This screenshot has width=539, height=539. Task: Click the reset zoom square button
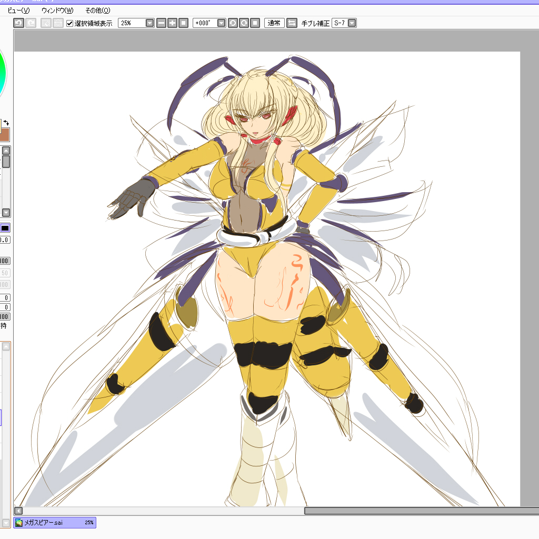point(183,23)
